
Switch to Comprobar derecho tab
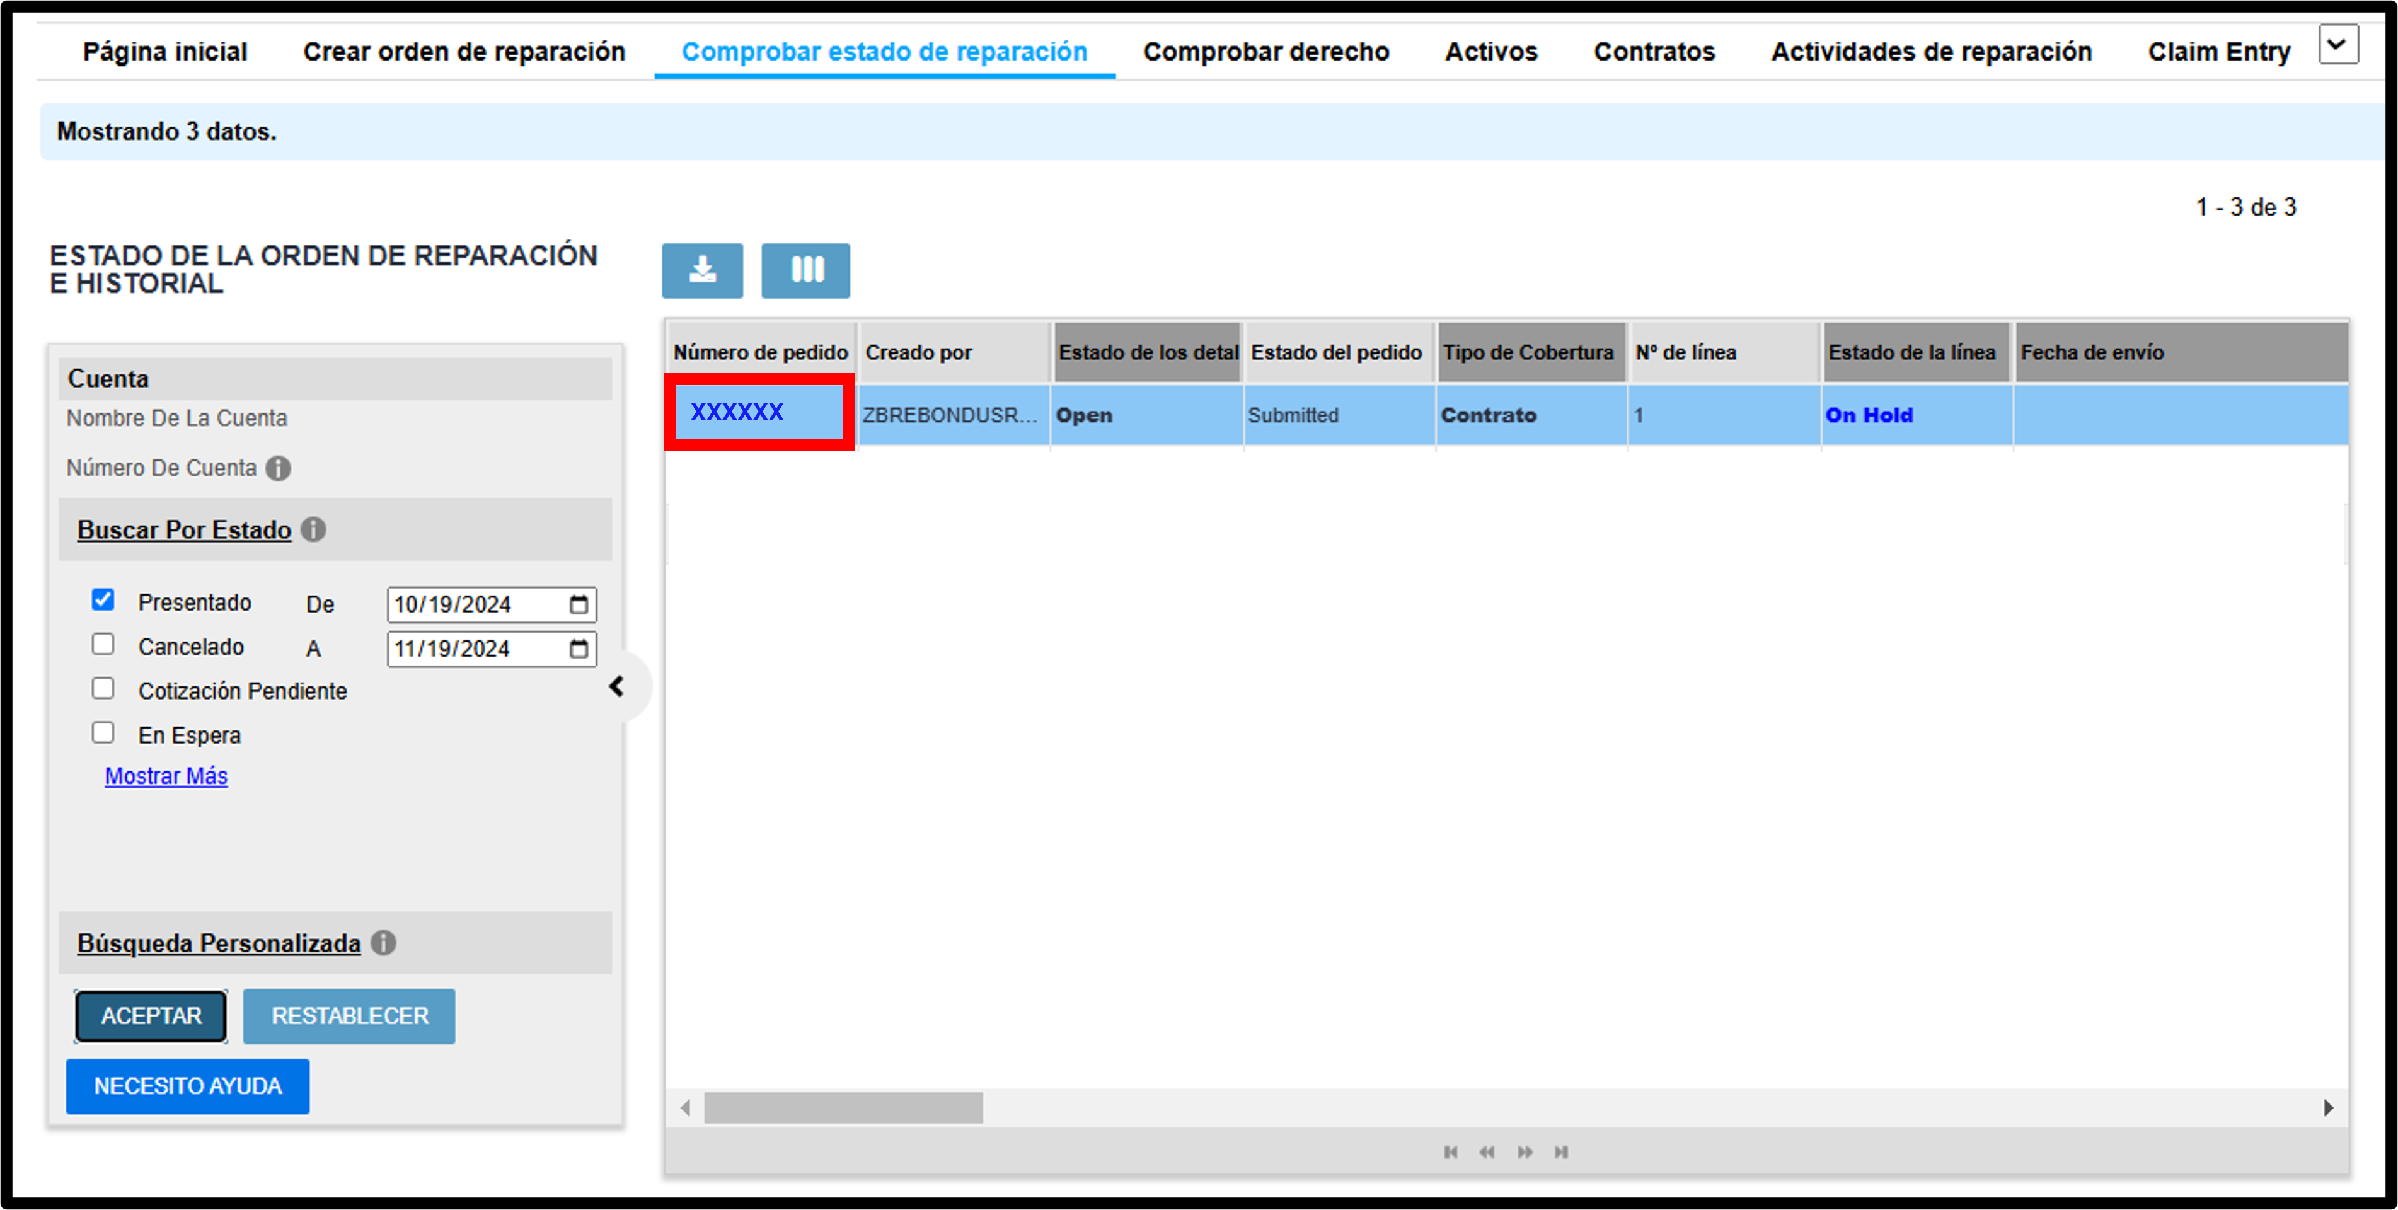click(x=1266, y=52)
